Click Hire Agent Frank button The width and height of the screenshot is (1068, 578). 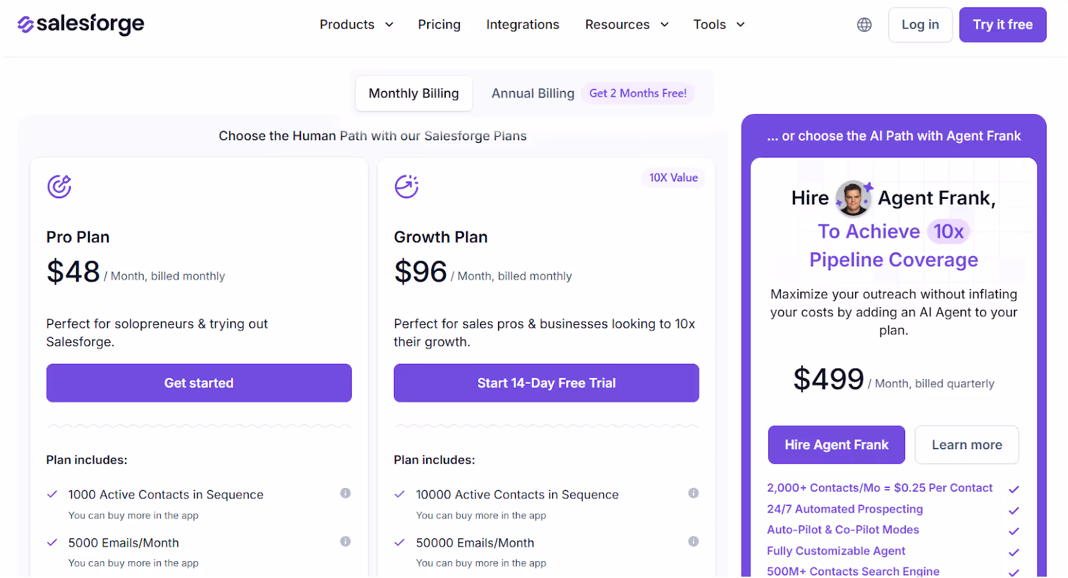tap(836, 445)
